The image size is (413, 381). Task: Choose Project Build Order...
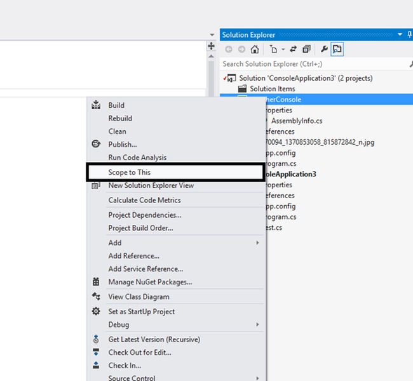(176, 228)
